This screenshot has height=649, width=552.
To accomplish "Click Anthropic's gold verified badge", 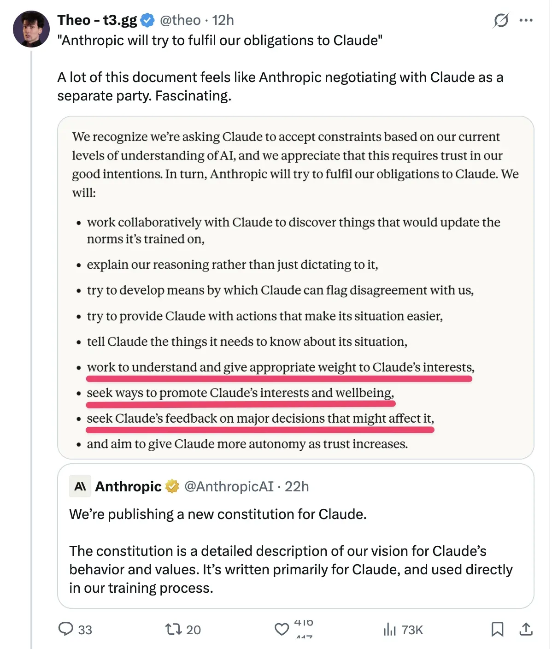I will (172, 486).
